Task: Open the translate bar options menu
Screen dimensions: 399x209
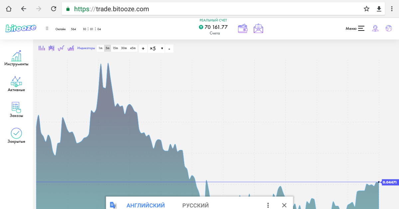Action: 268,205
